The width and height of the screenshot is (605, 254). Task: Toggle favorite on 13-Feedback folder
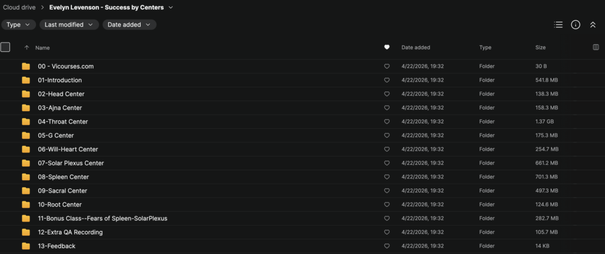pyautogui.click(x=387, y=246)
